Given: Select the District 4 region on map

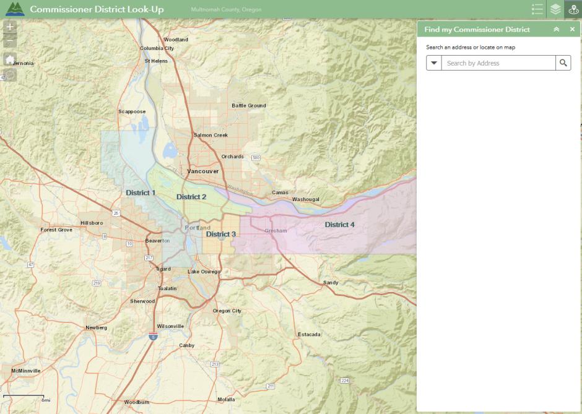Looking at the screenshot, I should click(x=339, y=225).
